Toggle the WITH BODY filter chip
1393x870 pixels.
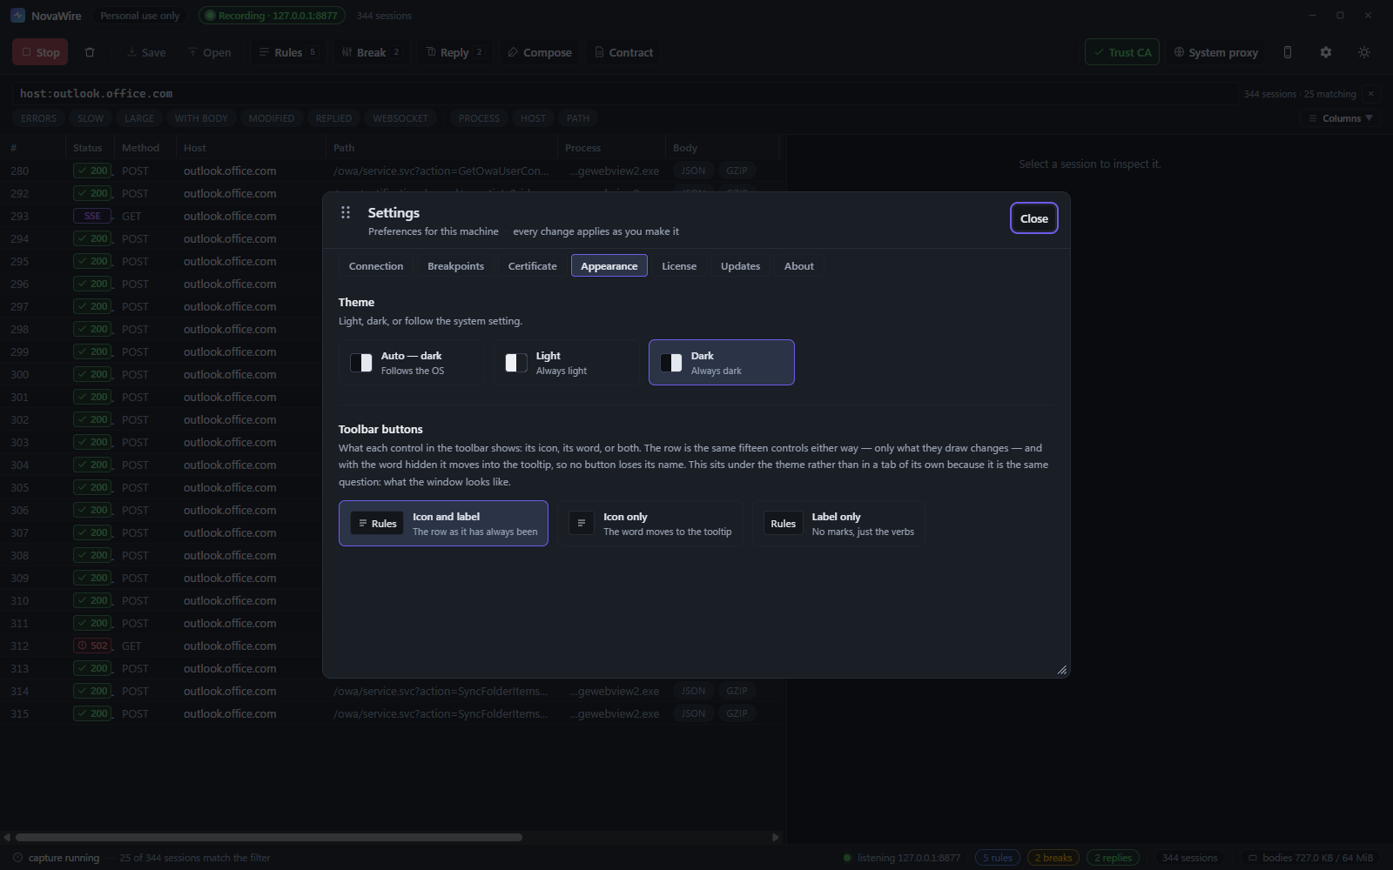201,118
